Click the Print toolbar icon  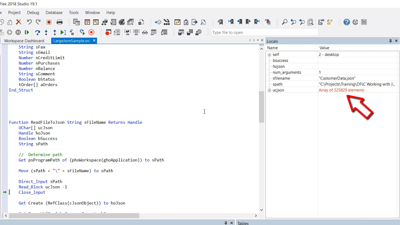coord(59,22)
